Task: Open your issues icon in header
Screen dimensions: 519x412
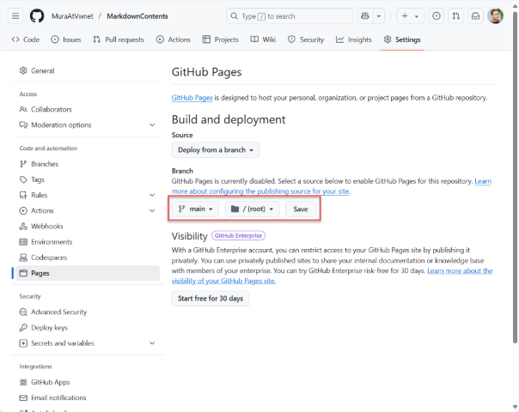Action: pyautogui.click(x=437, y=15)
